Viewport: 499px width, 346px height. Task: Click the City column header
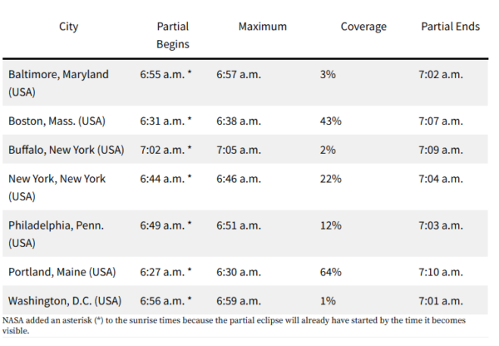point(68,27)
